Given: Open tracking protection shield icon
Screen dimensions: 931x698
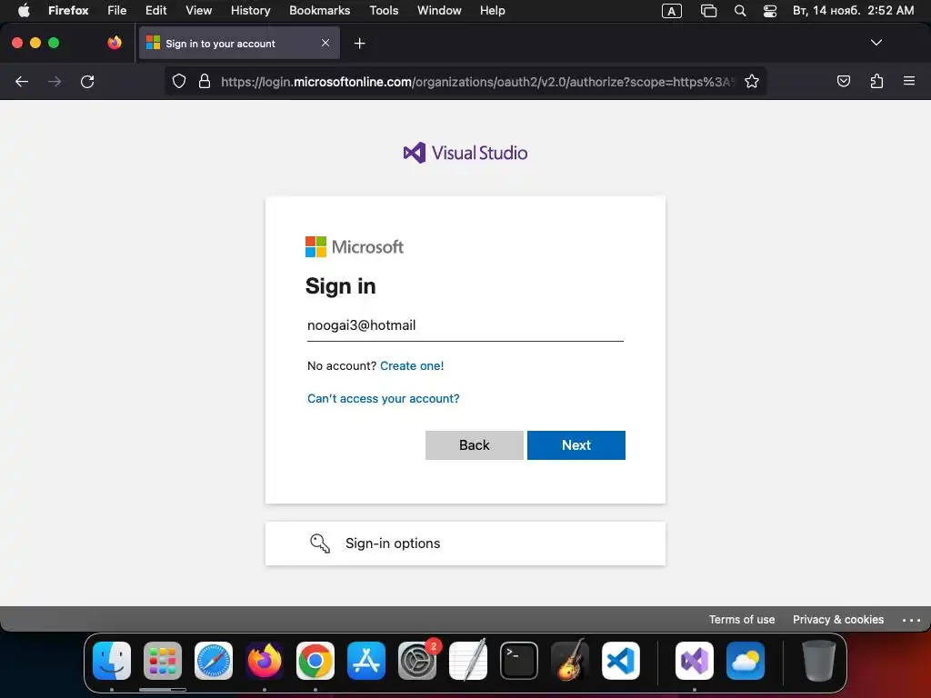Looking at the screenshot, I should (179, 81).
